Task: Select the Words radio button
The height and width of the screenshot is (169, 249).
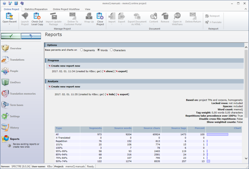Action: (99, 50)
